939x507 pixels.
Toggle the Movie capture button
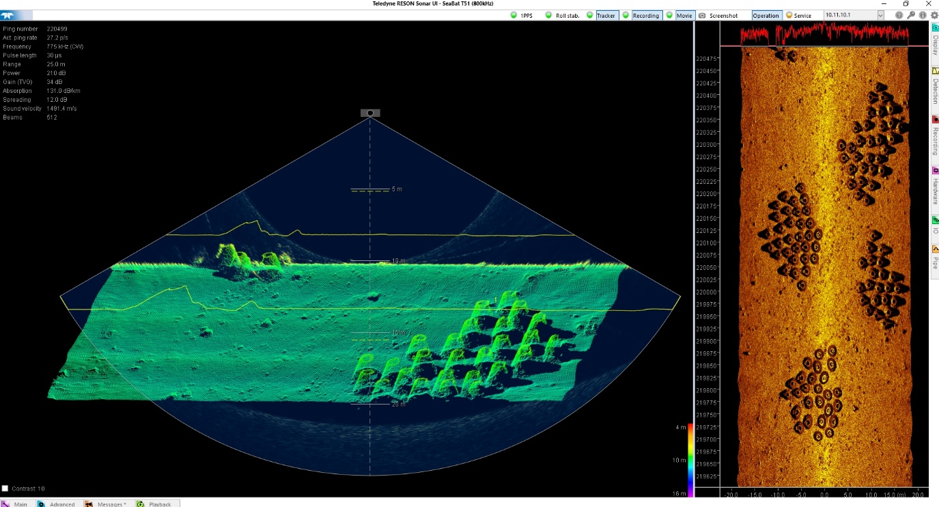(x=684, y=15)
